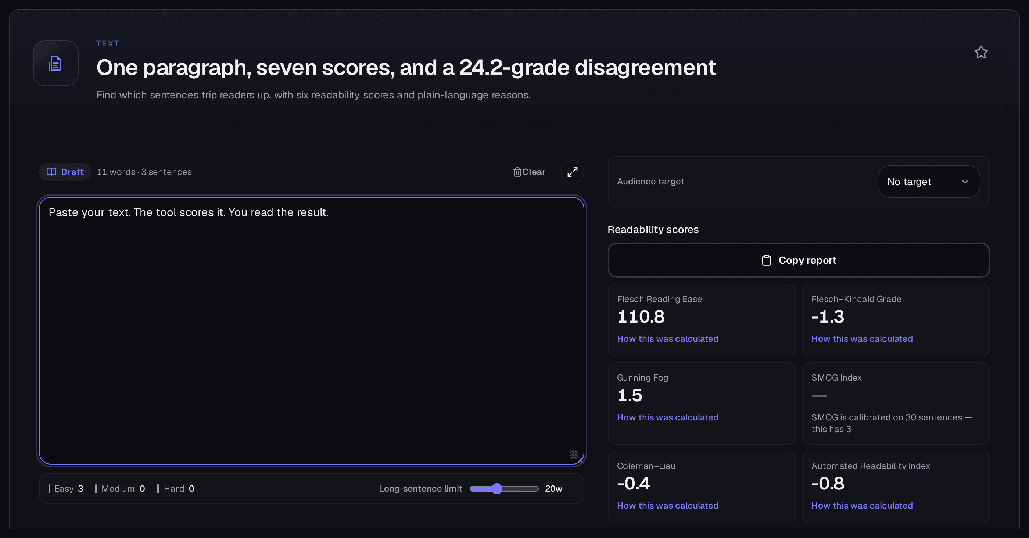
Task: Click the clipboard icon in Copy report
Action: point(766,261)
